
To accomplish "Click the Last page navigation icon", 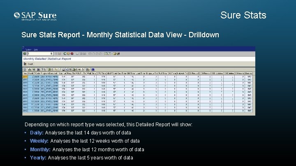I will (x=100, y=54).
